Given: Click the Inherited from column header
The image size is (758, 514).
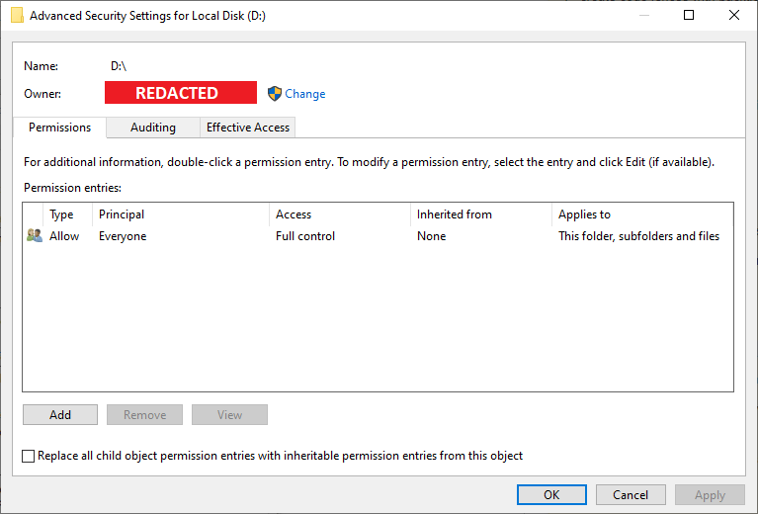Looking at the screenshot, I should [454, 214].
